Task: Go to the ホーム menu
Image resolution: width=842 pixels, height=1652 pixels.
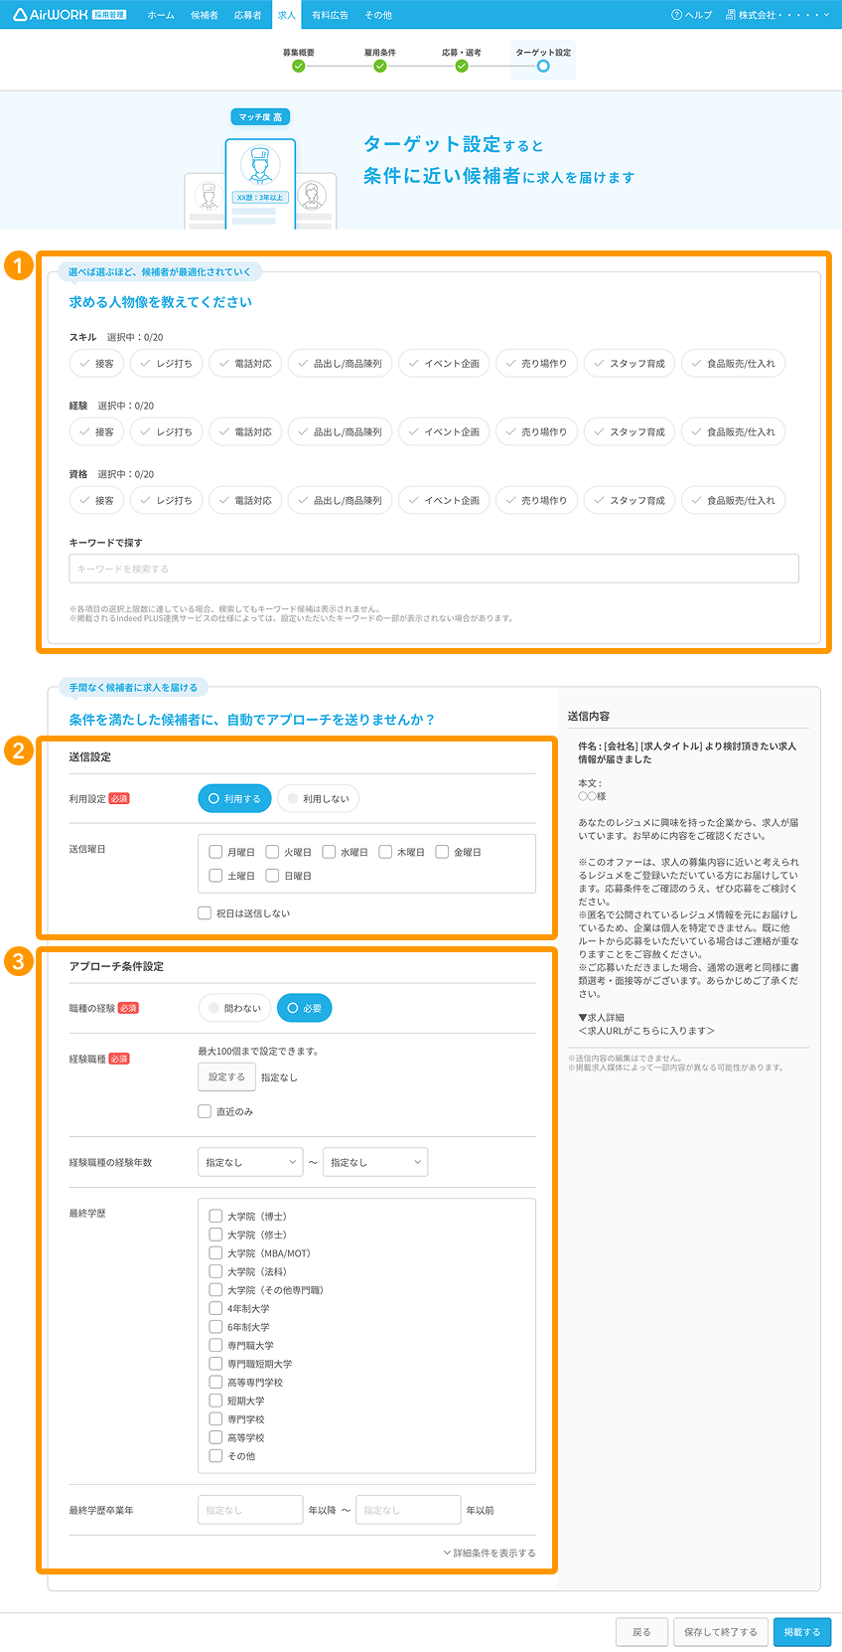Action: [161, 15]
